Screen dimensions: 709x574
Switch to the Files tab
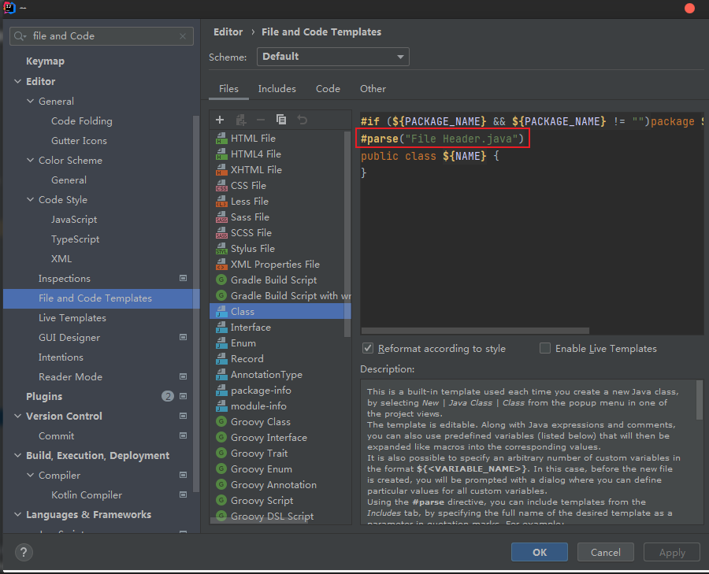point(228,89)
